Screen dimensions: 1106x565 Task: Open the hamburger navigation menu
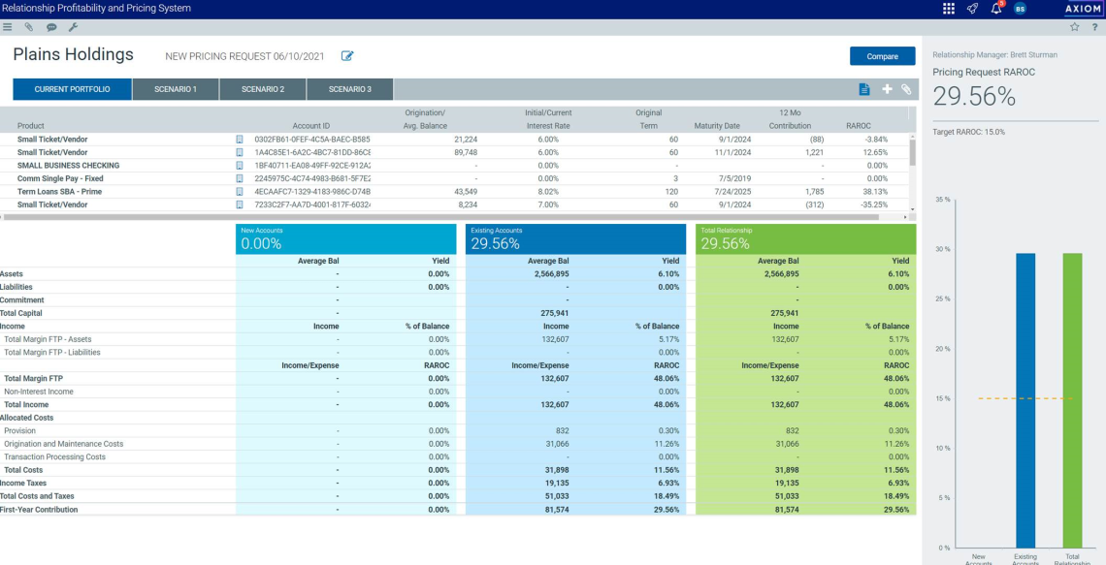point(7,26)
